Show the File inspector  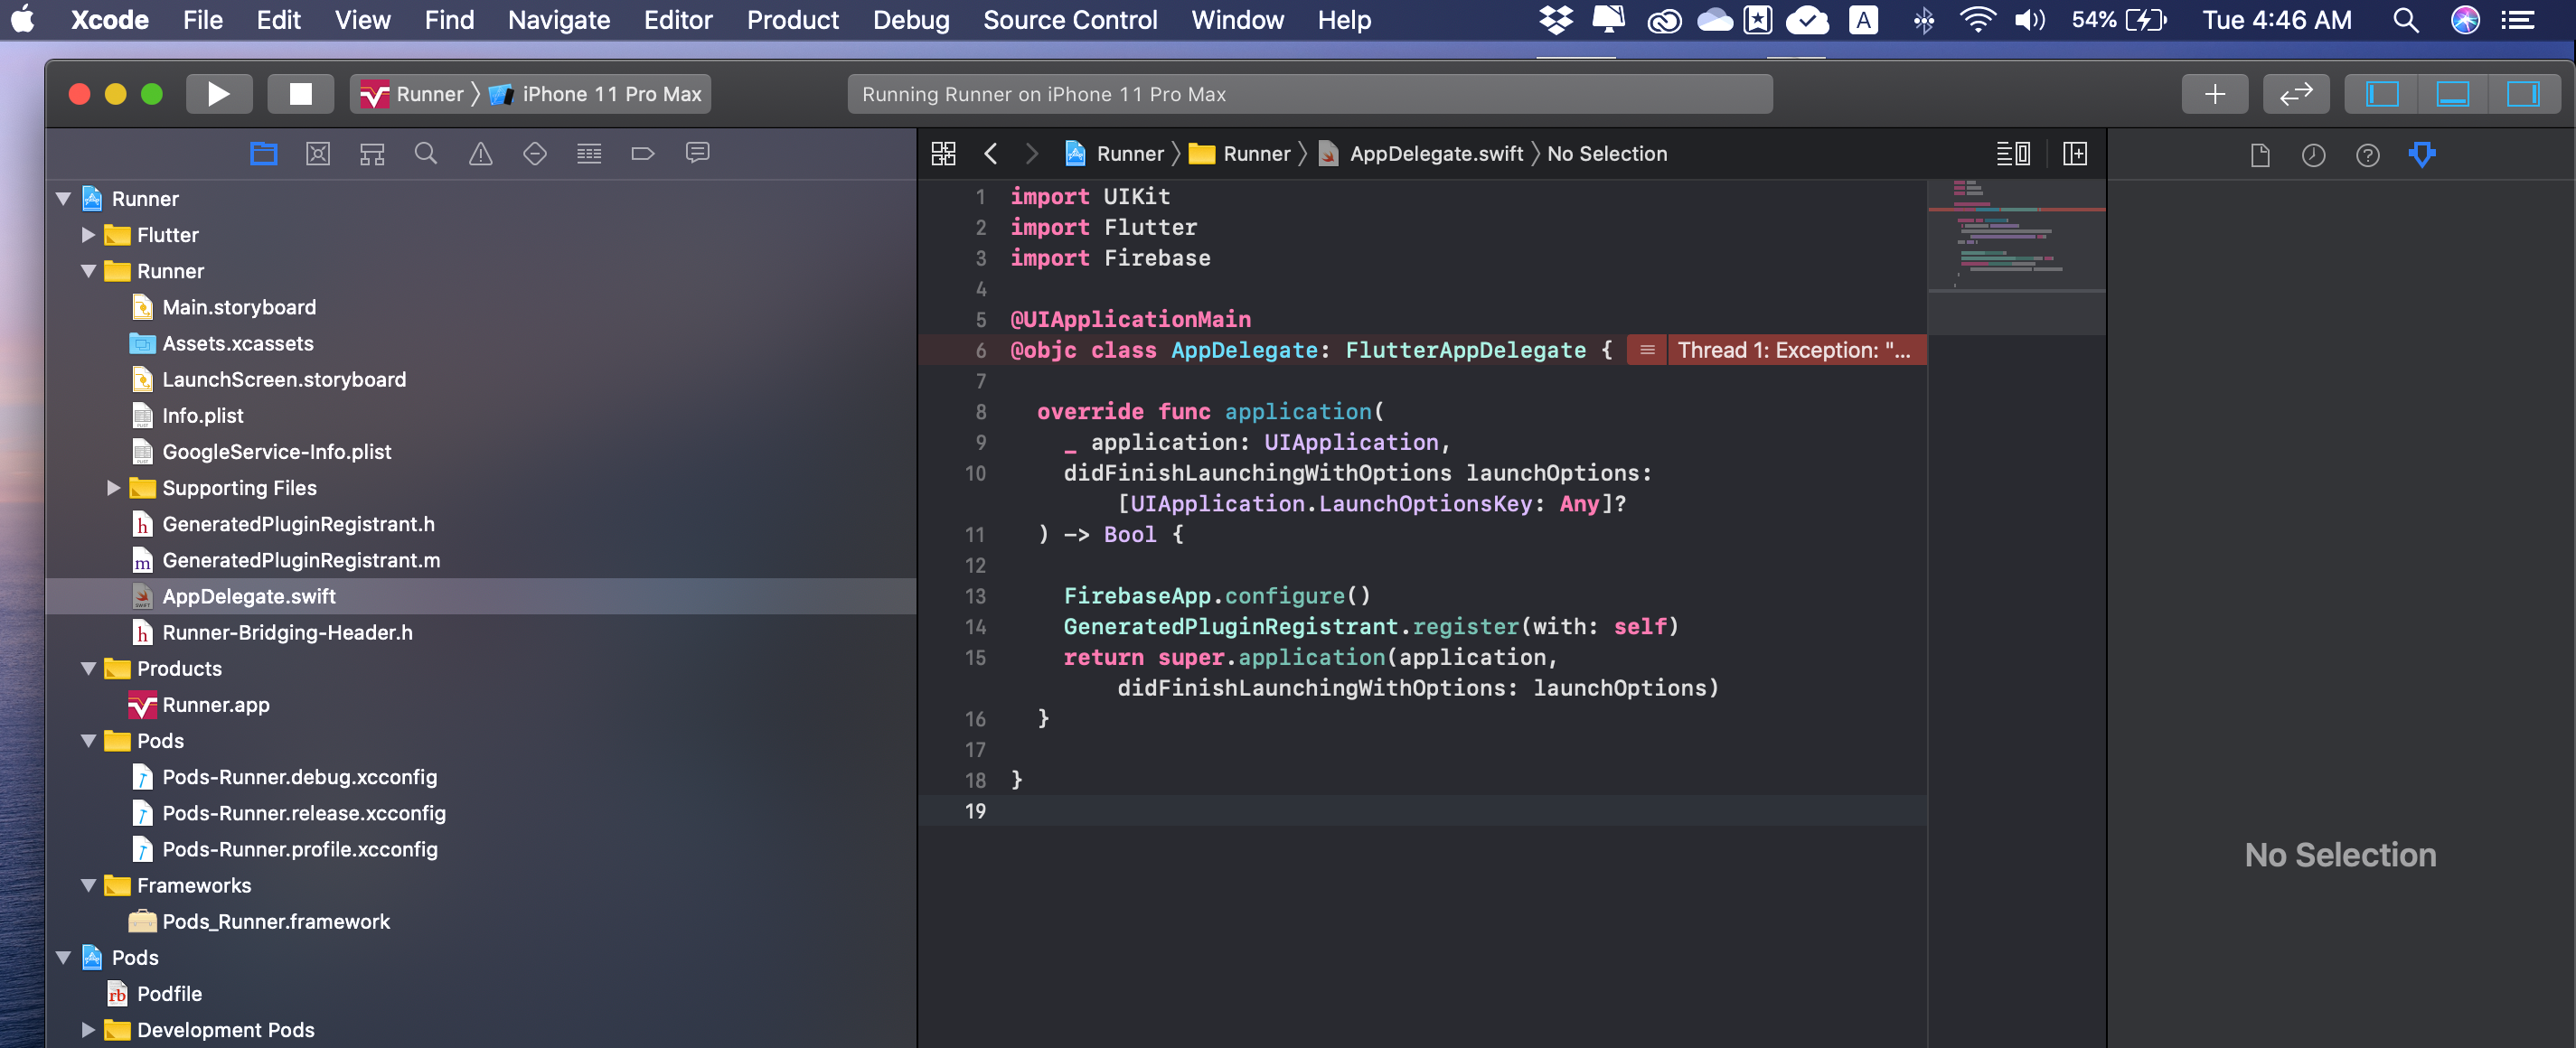pos(2260,155)
